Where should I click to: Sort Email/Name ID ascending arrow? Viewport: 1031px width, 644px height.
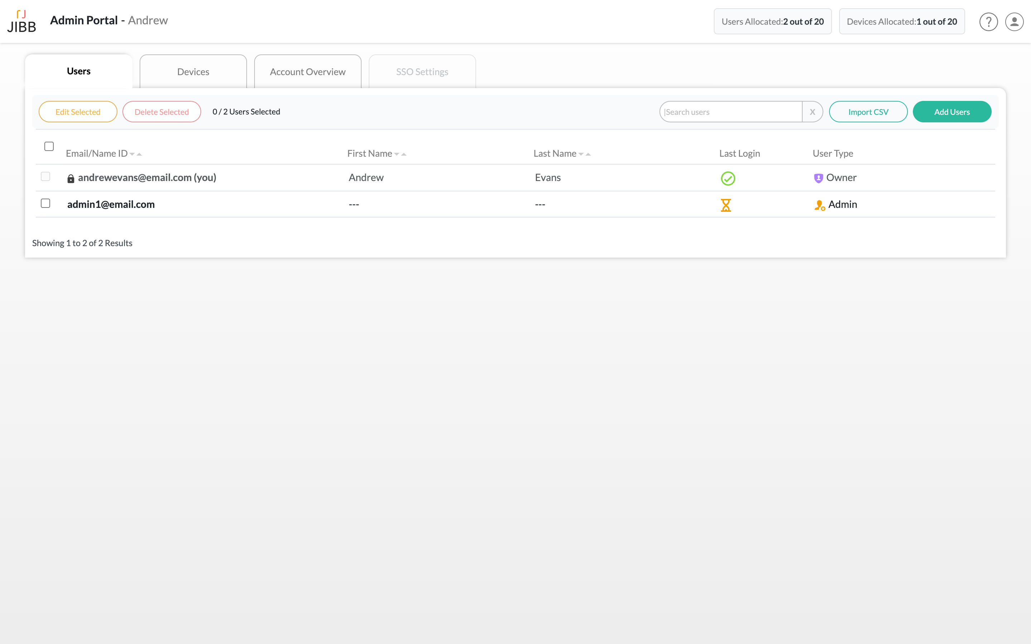click(x=139, y=154)
